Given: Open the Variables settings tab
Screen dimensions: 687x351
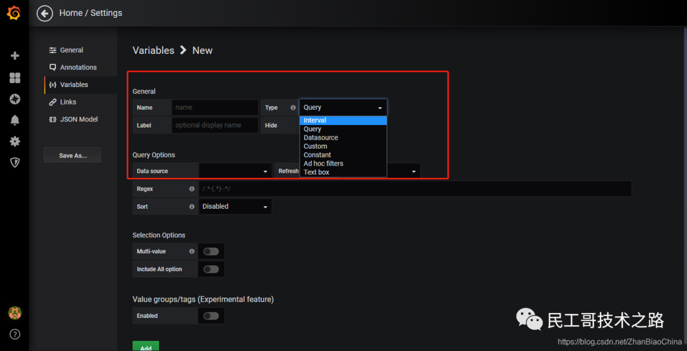Looking at the screenshot, I should (81, 85).
